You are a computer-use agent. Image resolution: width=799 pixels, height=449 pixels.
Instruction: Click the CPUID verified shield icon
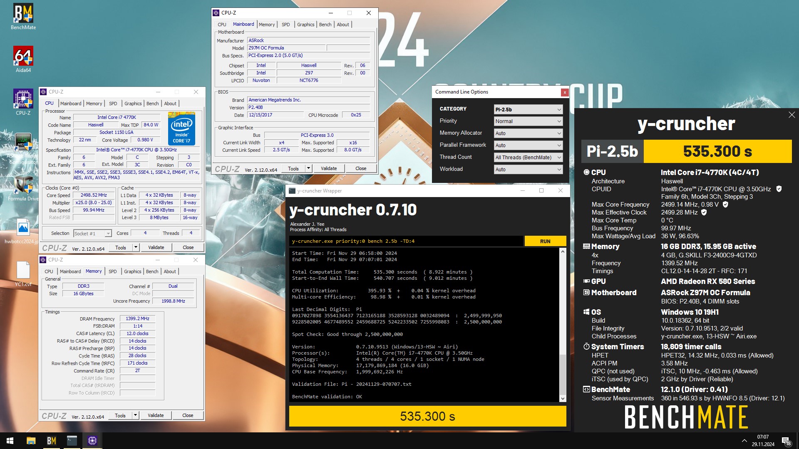(779, 189)
